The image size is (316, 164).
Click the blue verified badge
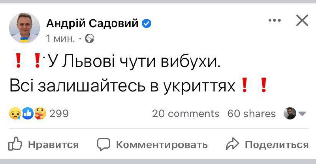click(x=147, y=24)
